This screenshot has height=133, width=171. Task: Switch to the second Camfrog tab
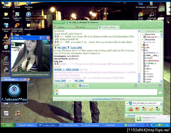point(86,27)
